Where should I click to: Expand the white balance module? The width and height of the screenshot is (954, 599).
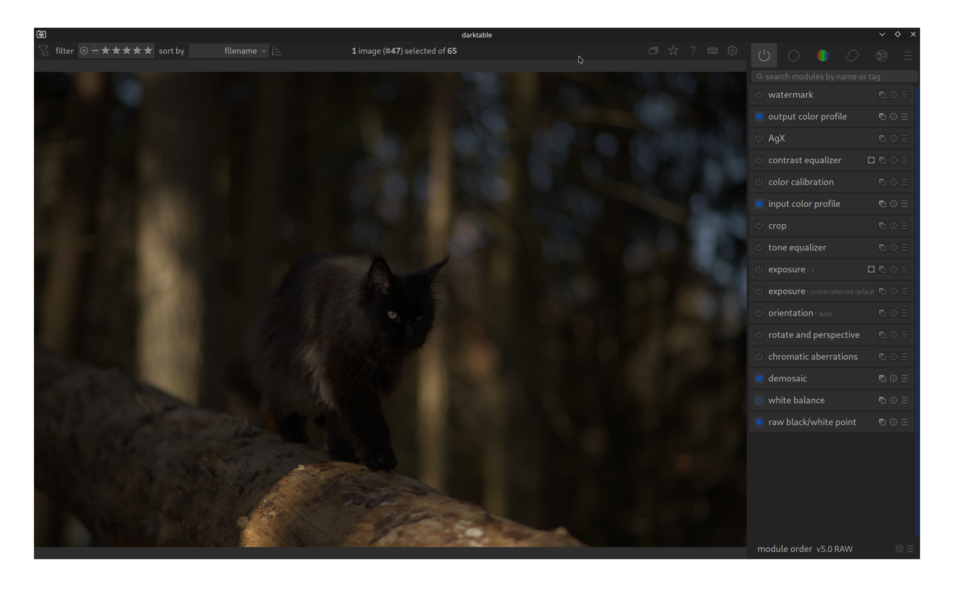click(796, 400)
